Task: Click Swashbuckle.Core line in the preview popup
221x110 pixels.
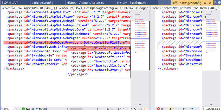Action: pyautogui.click(x=101, y=66)
